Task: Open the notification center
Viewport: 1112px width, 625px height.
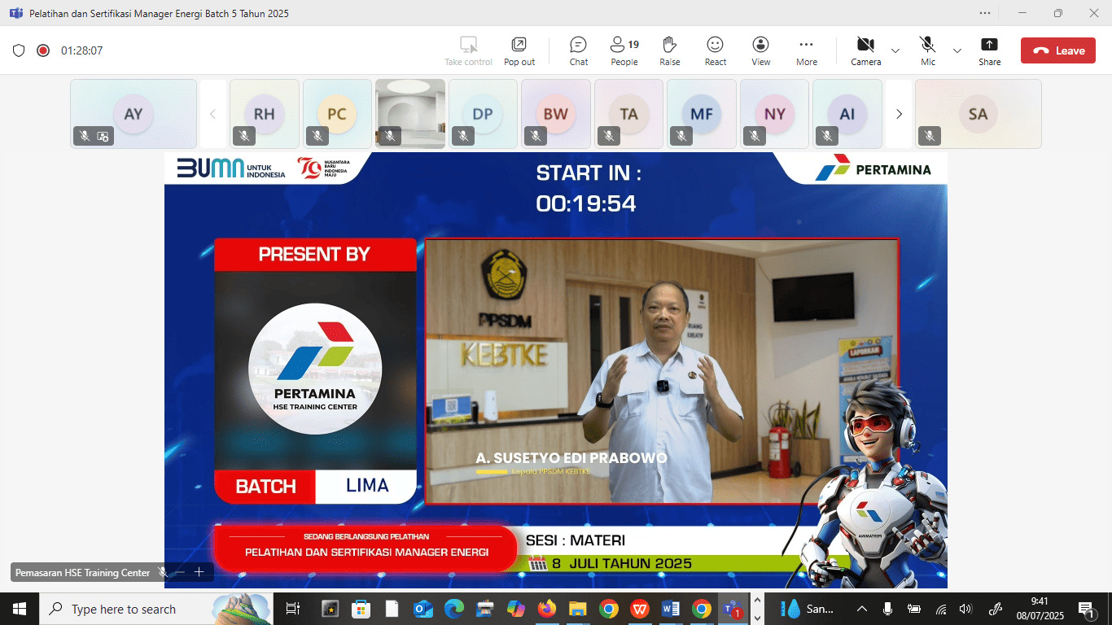Action: (1087, 609)
